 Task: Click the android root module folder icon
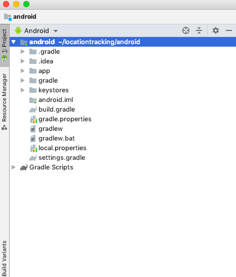click(24, 42)
